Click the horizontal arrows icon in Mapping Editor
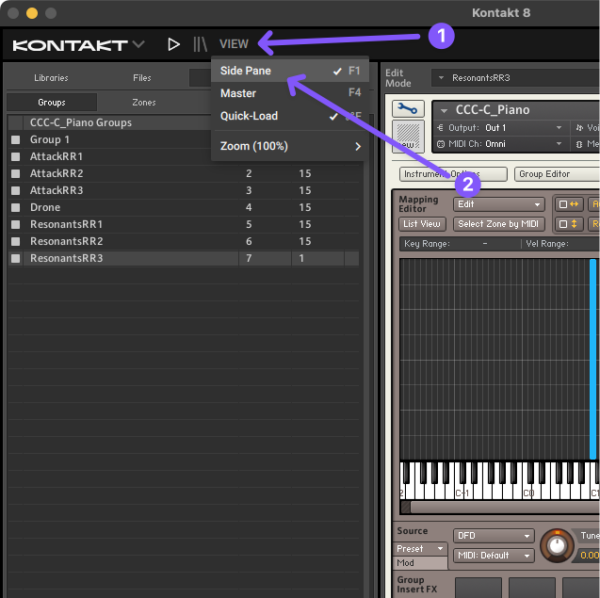 (568, 204)
